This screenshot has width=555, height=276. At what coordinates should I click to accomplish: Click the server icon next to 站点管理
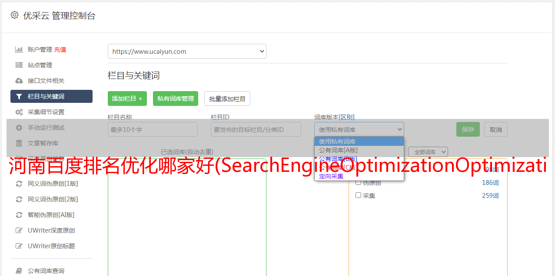(19, 65)
